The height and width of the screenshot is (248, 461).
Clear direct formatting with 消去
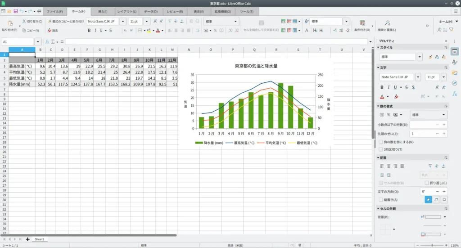tap(53, 30)
